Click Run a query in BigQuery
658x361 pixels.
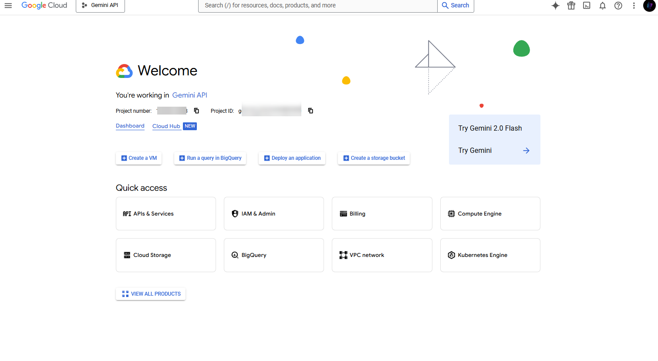[x=210, y=158]
